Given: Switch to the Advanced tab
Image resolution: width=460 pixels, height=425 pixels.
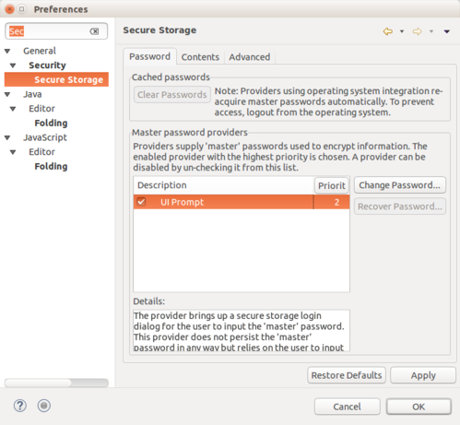Looking at the screenshot, I should click(x=250, y=57).
